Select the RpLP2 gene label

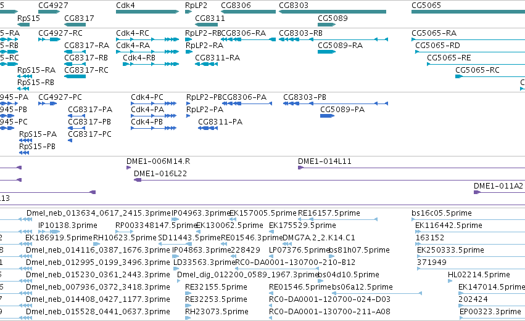click(196, 6)
